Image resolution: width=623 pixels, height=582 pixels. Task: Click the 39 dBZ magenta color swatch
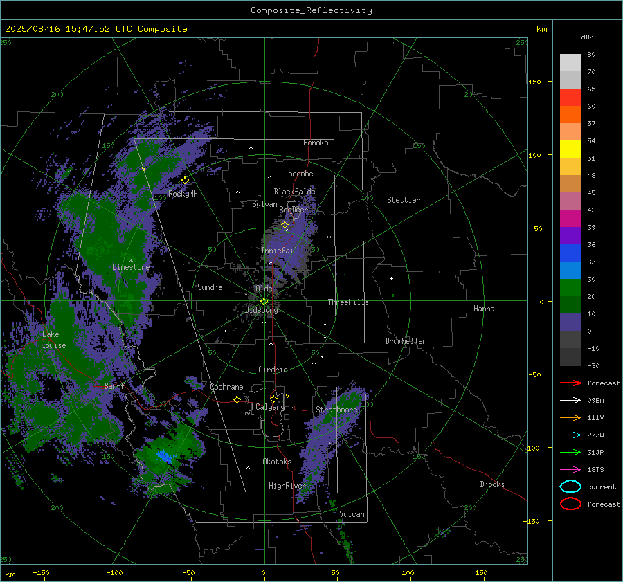tap(570, 219)
